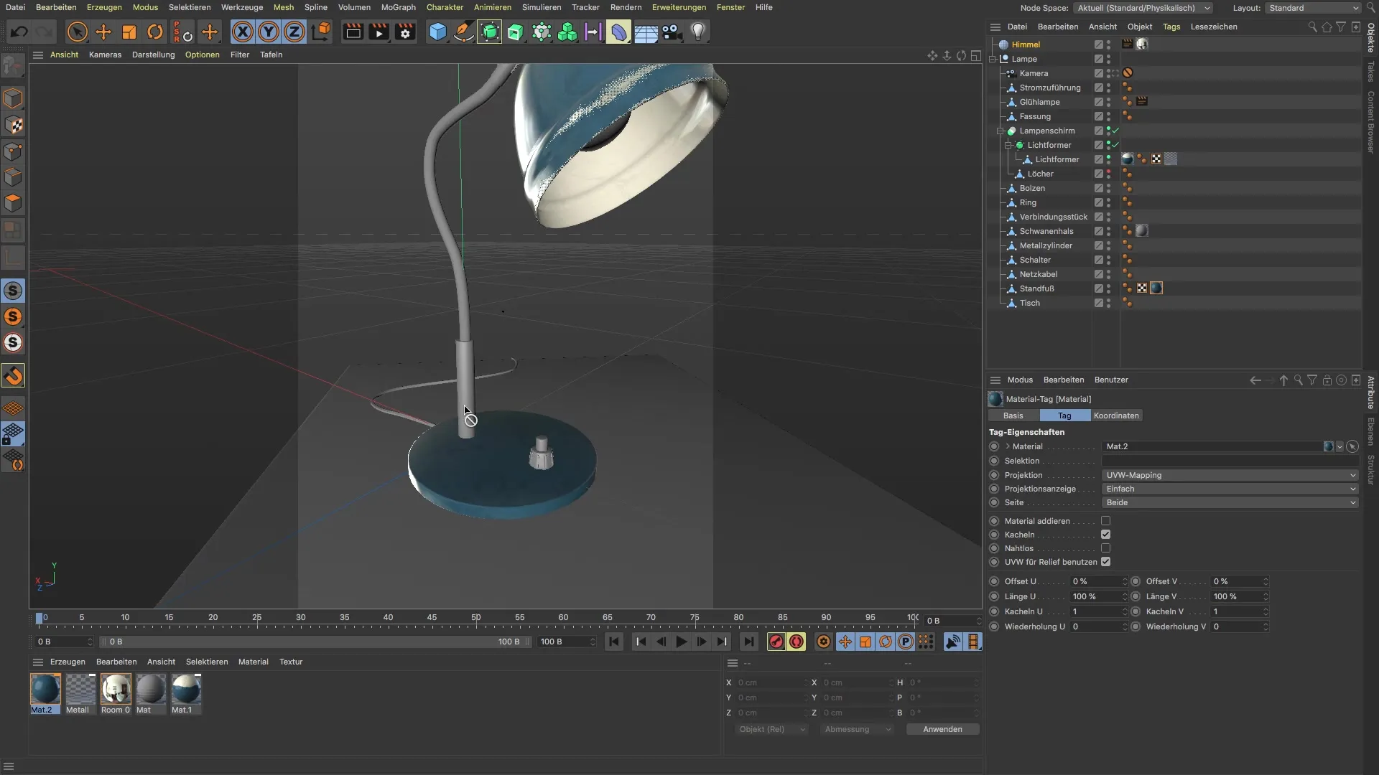The image size is (1379, 775).
Task: Click the Undo arrow in the toolbar
Action: 19,32
